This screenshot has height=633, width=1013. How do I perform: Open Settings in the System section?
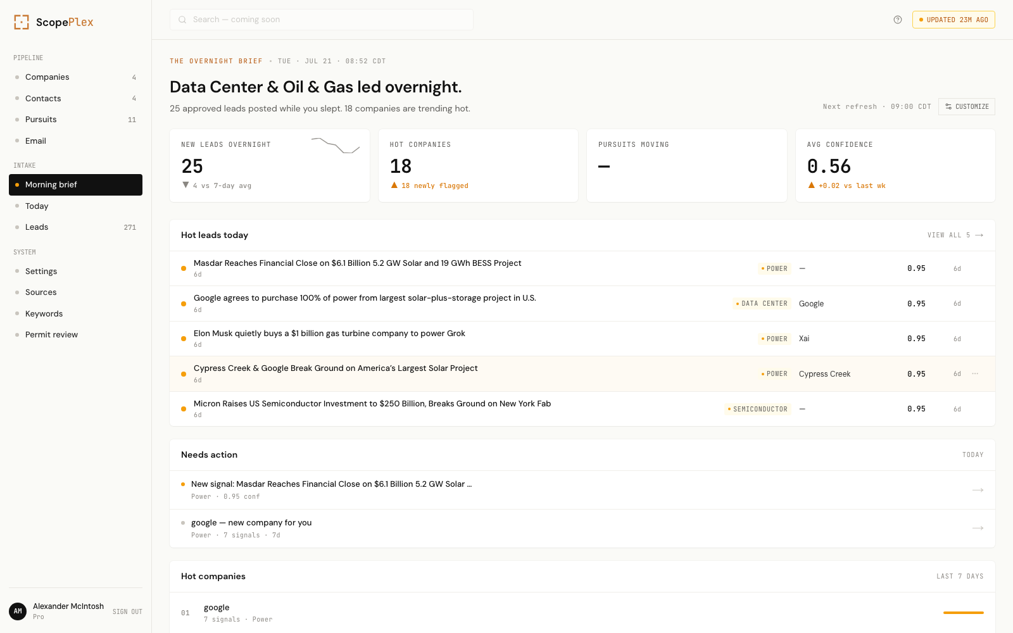point(75,271)
